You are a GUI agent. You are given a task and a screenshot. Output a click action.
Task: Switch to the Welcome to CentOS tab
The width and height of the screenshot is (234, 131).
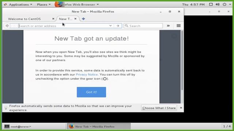pyautogui.click(x=24, y=19)
